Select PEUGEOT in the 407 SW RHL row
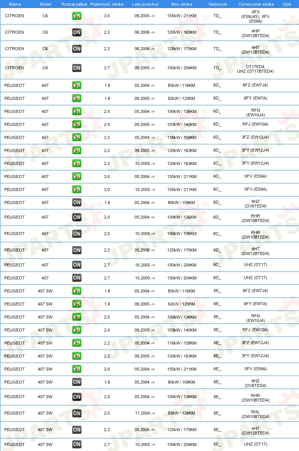The width and height of the screenshot is (299, 451). (15, 413)
